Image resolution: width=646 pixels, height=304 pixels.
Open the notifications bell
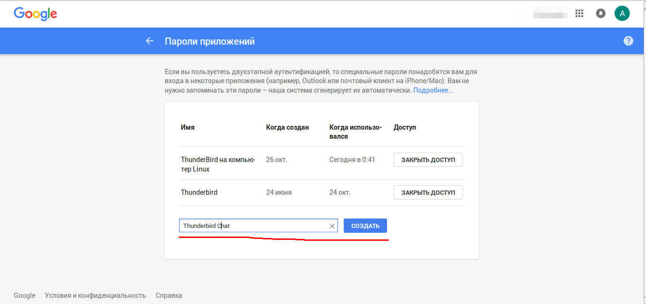click(x=601, y=13)
